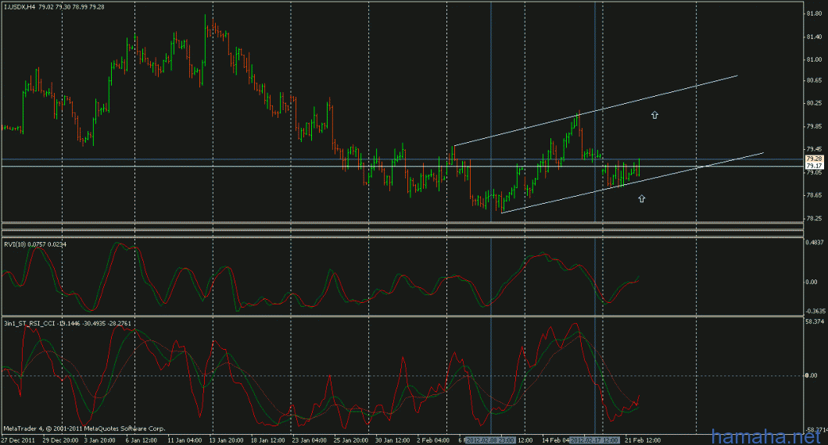Screen dimensions: 828x445
Task: Click the 78.65 price axis label
Action: click(814, 195)
